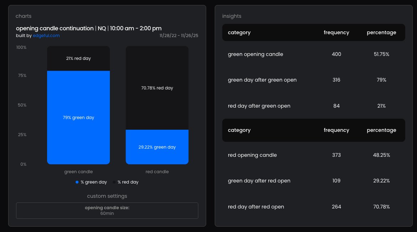This screenshot has width=417, height=232.
Task: Click frequency value 373
Action: [x=336, y=155]
